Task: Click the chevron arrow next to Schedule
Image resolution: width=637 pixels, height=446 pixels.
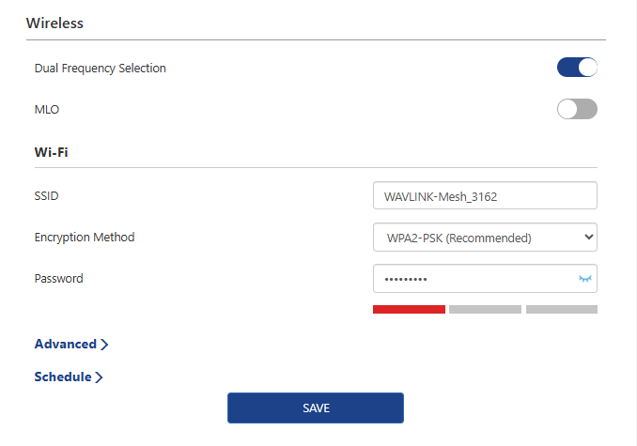Action: click(x=99, y=377)
